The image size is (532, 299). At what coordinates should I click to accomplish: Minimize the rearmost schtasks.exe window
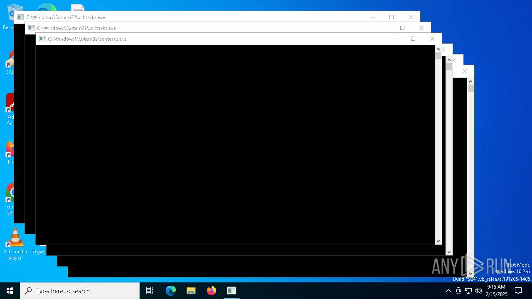[373, 17]
